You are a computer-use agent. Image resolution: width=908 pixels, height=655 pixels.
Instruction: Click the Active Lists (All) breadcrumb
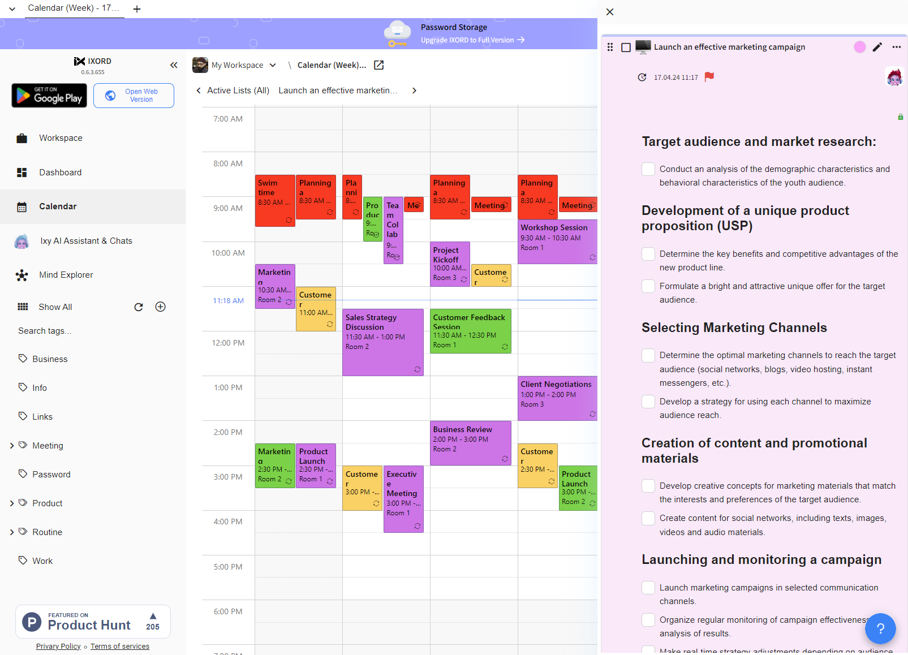[238, 91]
